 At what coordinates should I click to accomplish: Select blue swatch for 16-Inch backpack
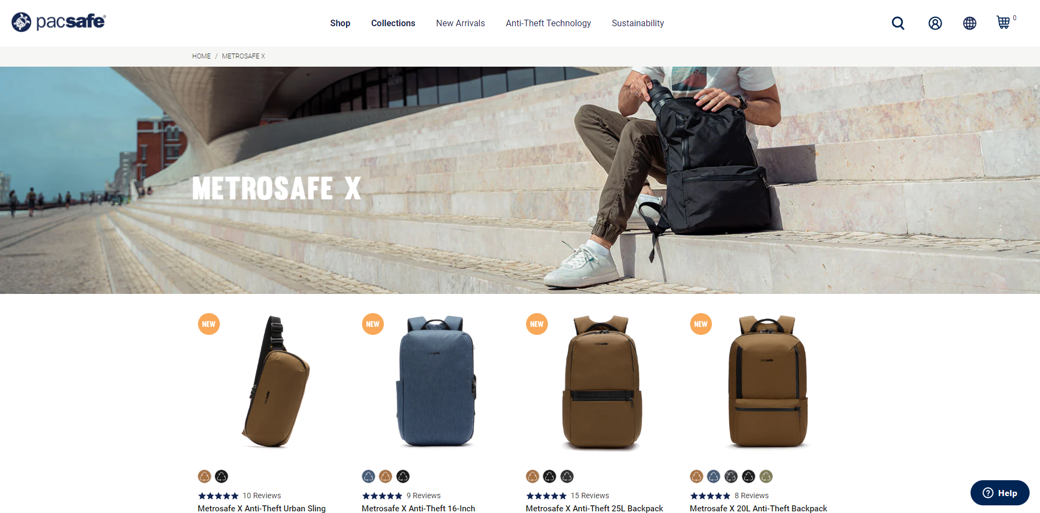(369, 476)
